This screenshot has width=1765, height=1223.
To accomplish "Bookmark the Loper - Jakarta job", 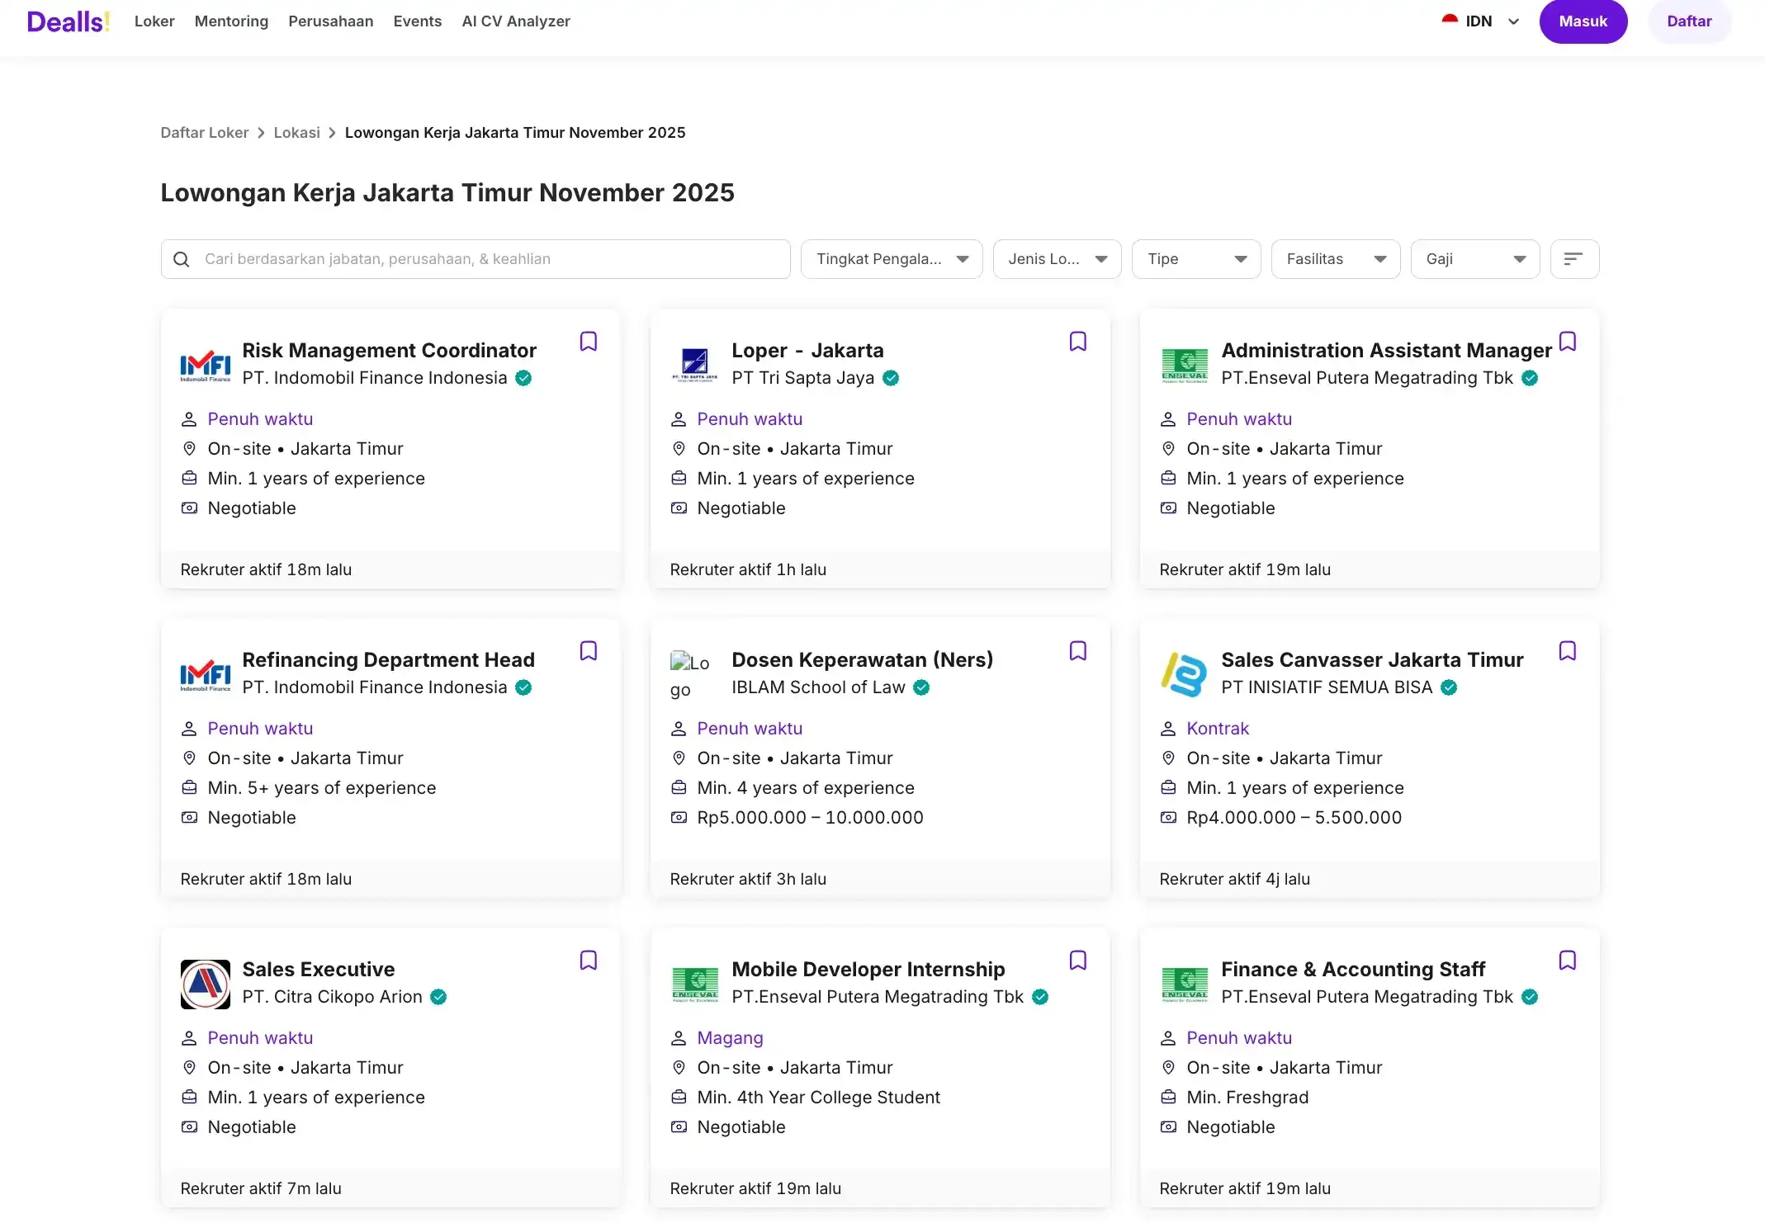I will 1077,342.
